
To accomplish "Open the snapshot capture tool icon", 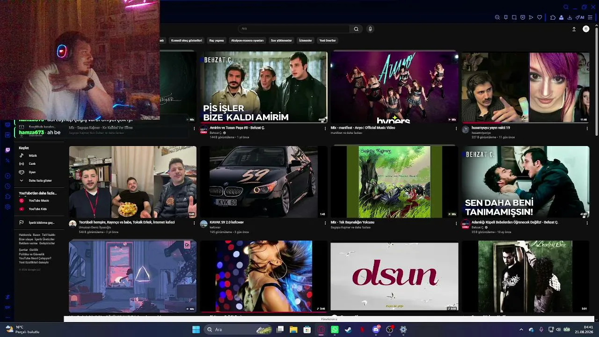I will [514, 17].
